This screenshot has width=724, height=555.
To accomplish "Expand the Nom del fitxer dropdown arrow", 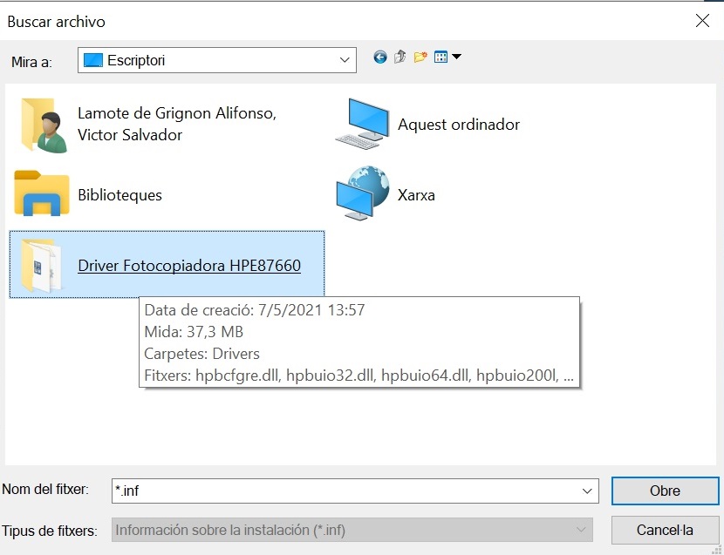I will pos(587,491).
